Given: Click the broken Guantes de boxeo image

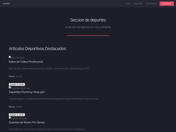Looking at the screenshot, I should point(18,118).
